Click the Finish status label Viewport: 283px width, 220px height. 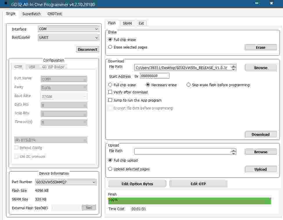click(112, 194)
